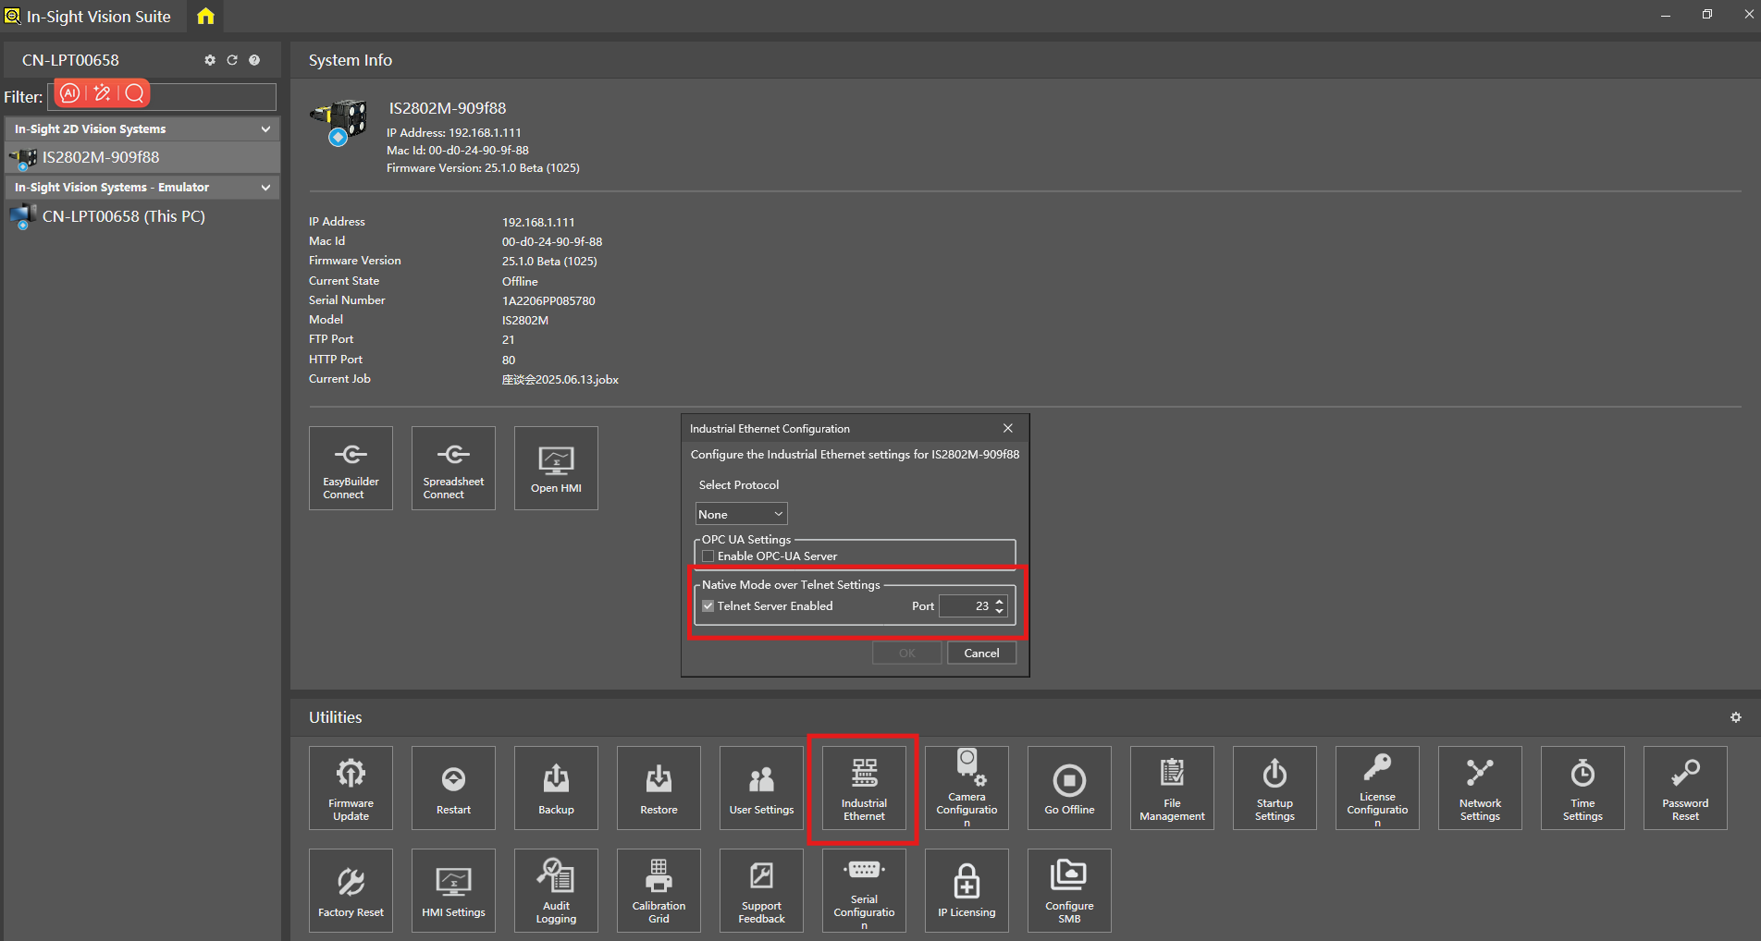Click the Open HMI button
This screenshot has height=941, width=1761.
point(556,468)
